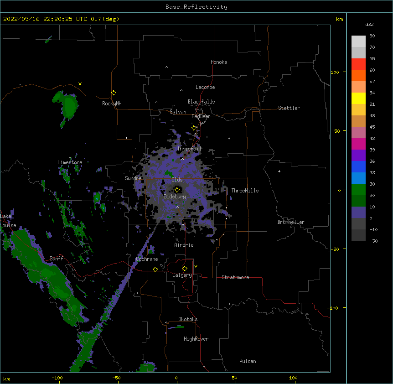The width and height of the screenshot is (393, 384).
Task: Click the asterisk marker east of RedDeer
Action: (229, 138)
